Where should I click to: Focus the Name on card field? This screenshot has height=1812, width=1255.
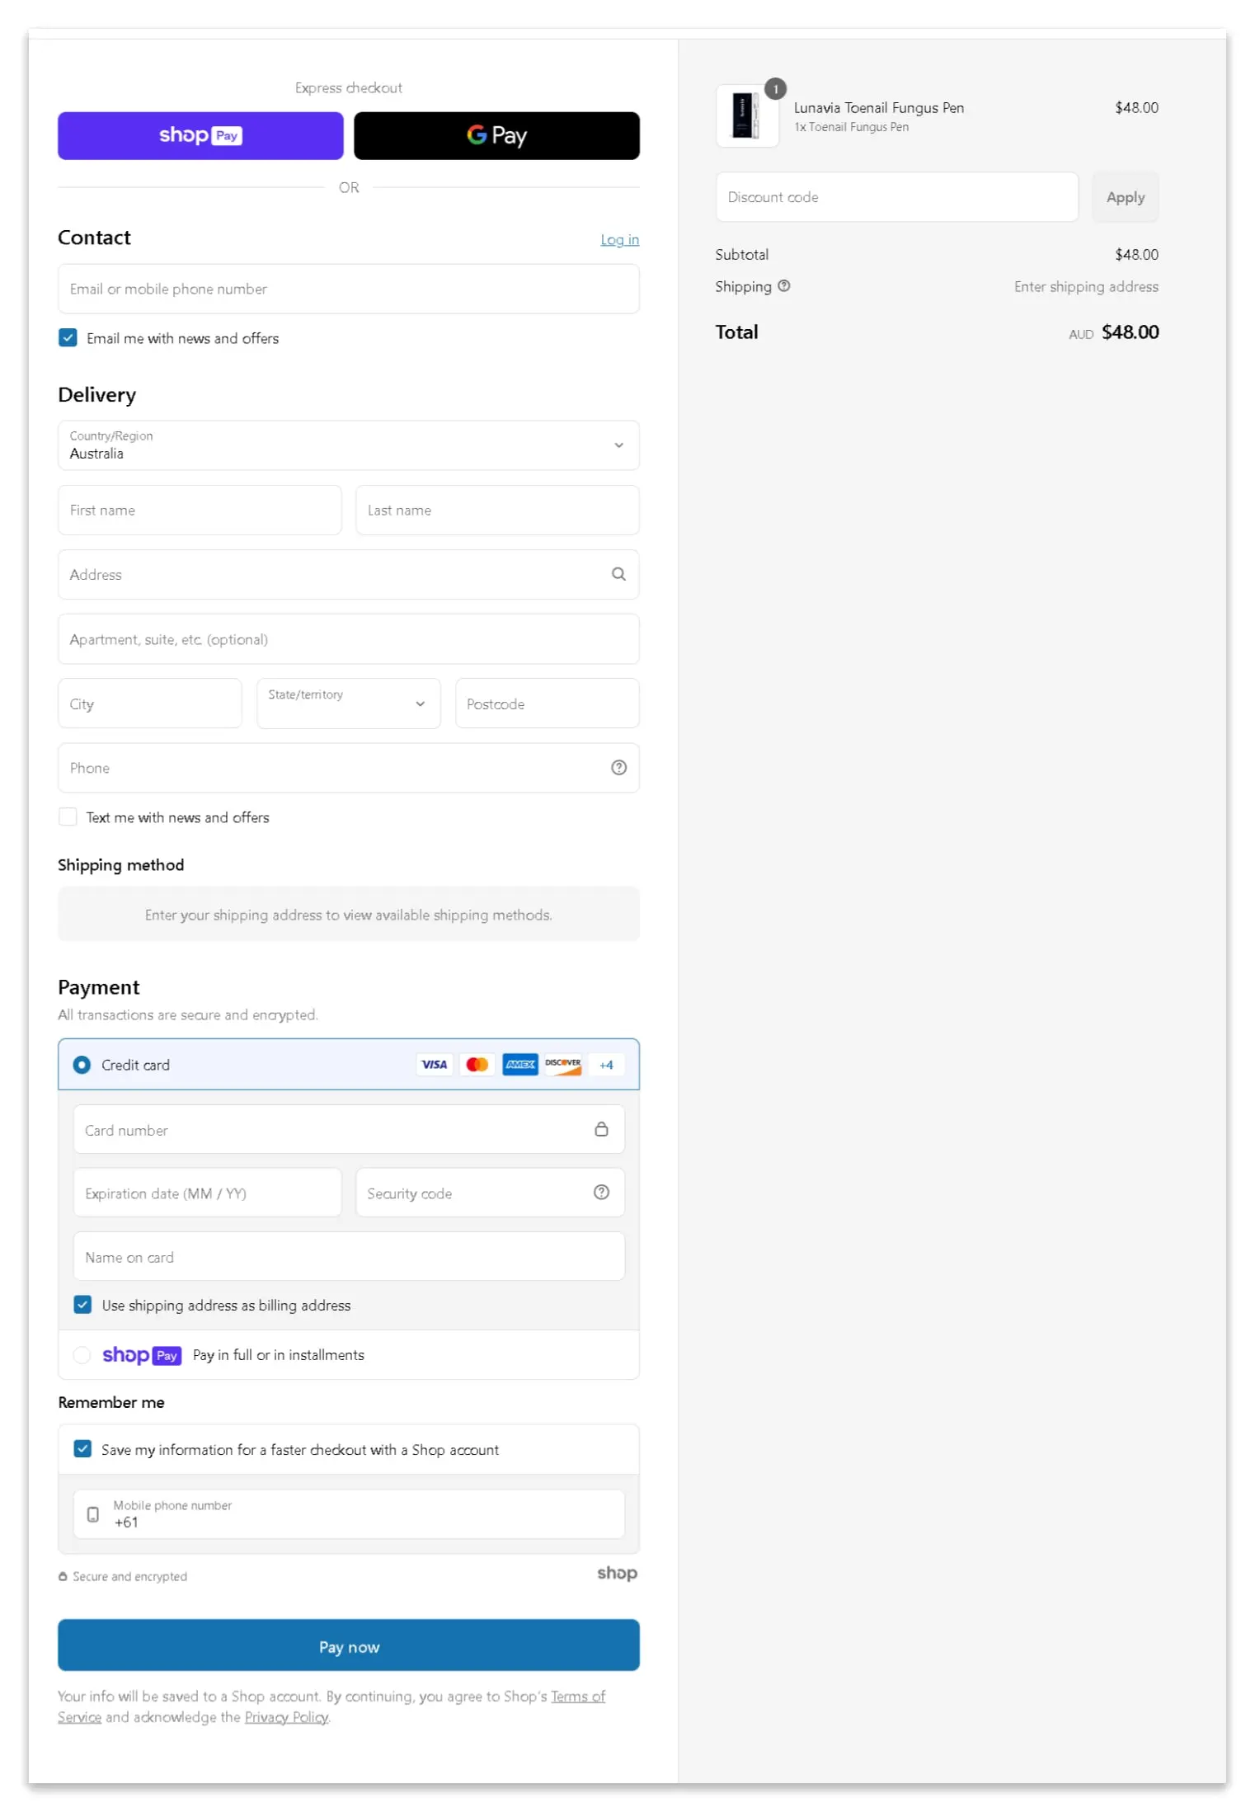pyautogui.click(x=349, y=1257)
